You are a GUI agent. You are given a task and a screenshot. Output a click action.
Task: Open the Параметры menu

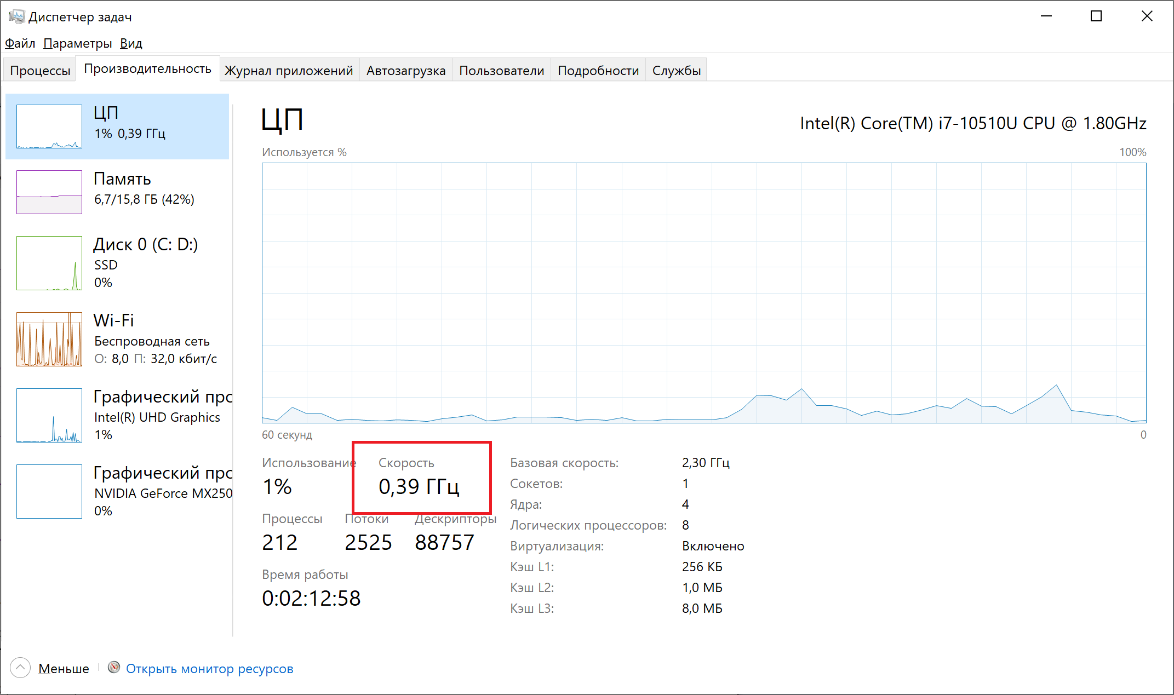point(77,43)
